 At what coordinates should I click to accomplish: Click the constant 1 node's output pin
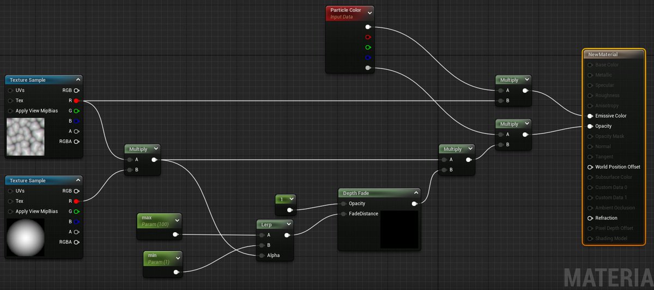point(289,210)
